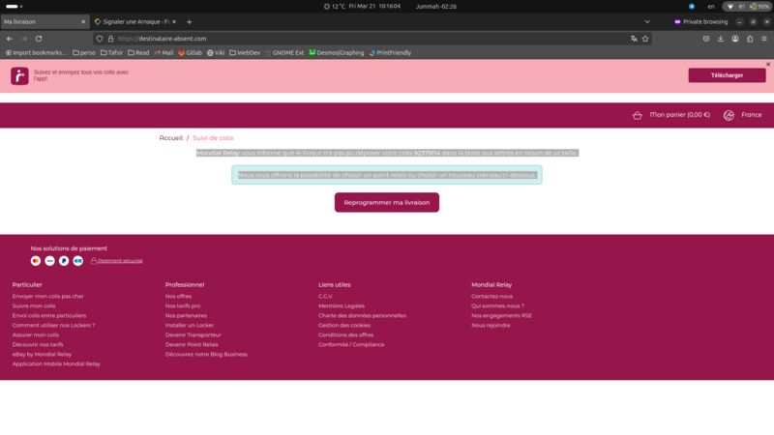Click the Mondial Relay app logo icon
Screen dimensions: 774x435
coord(19,76)
